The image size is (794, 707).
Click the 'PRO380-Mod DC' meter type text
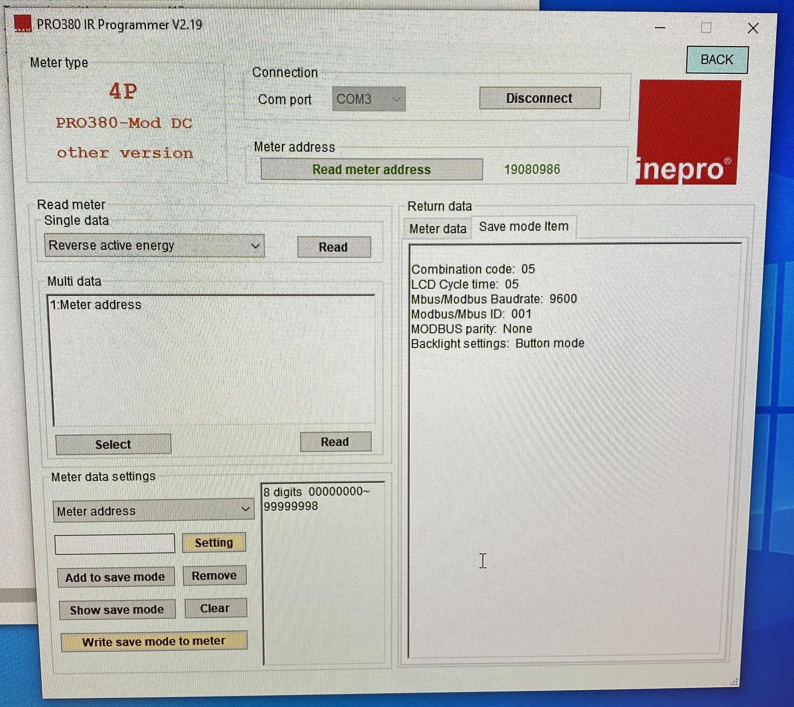(123, 123)
